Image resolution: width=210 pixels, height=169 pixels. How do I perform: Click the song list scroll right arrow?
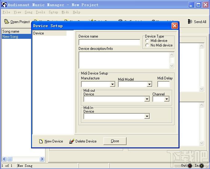click(x=42, y=159)
